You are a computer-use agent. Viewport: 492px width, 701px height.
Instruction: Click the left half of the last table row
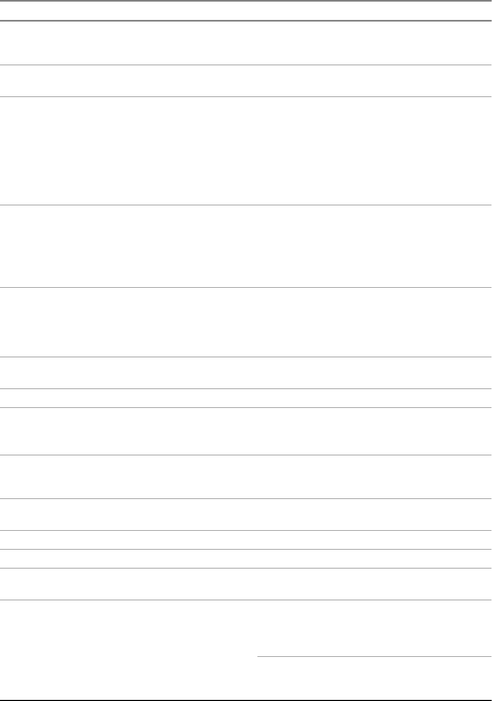pyautogui.click(x=128, y=650)
